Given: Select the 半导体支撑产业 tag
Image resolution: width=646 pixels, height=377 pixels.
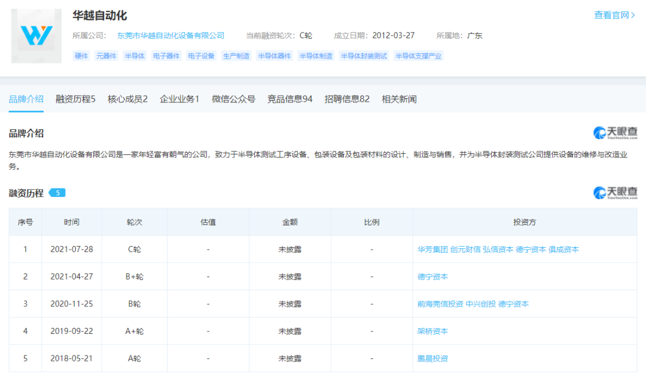Looking at the screenshot, I should 418,56.
